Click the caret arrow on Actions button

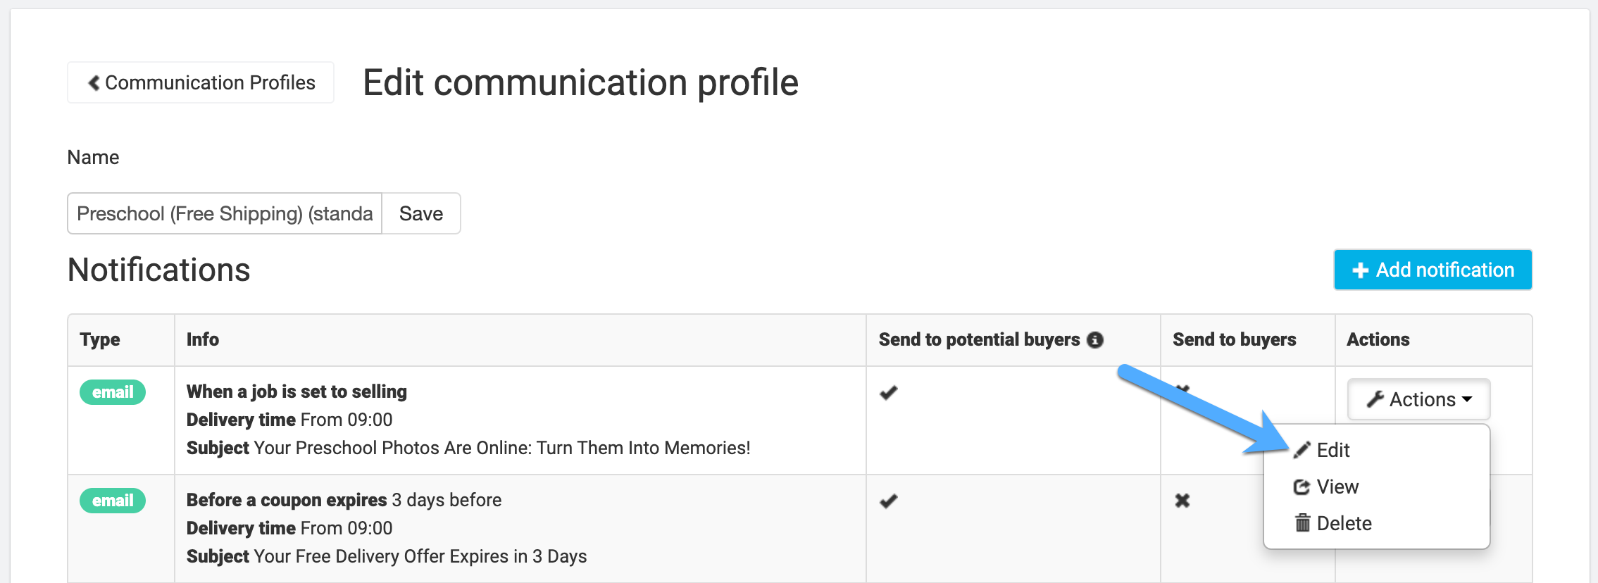pyautogui.click(x=1467, y=399)
